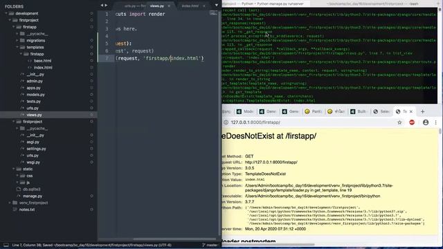Click the notes.txt file icon
443x249 pixels.
pyautogui.click(x=15, y=210)
